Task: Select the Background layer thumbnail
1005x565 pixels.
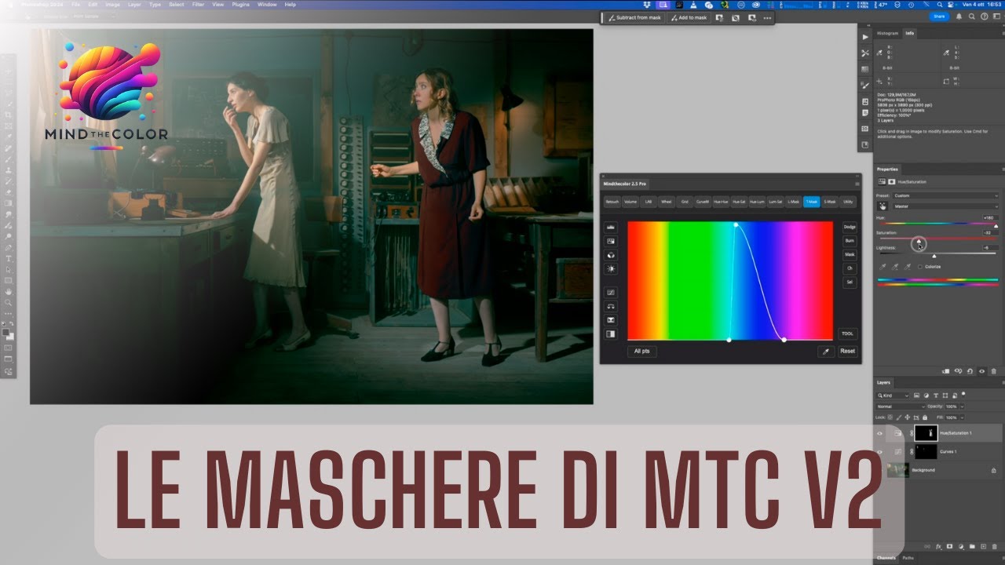Action: click(897, 470)
